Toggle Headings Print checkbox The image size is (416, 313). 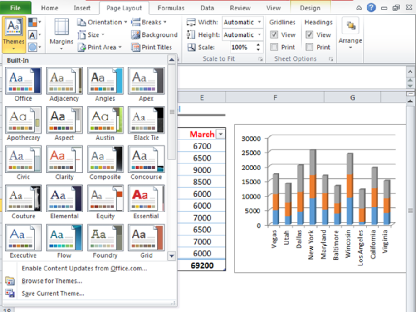click(x=309, y=47)
